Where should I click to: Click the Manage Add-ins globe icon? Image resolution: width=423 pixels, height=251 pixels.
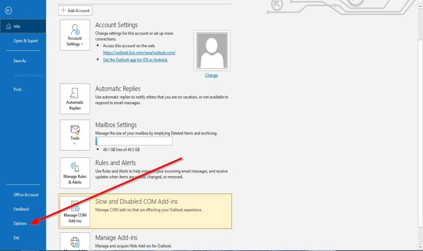click(x=75, y=242)
